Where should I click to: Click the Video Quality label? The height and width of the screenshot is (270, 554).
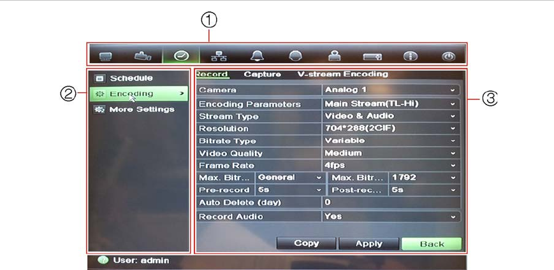[231, 153]
